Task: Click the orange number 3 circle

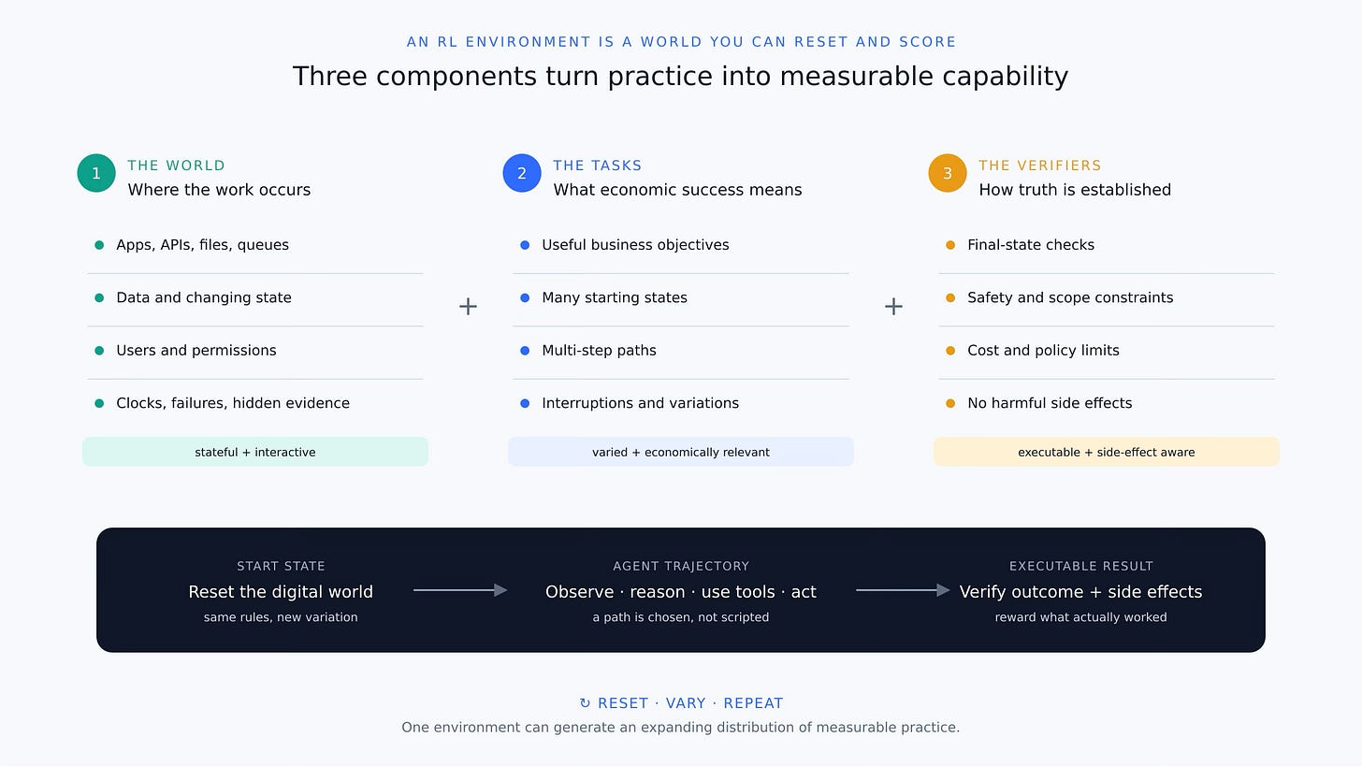Action: [x=948, y=173]
